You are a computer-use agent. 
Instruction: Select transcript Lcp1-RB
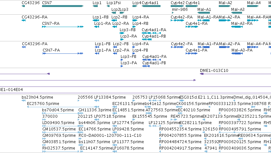coord(101,17)
